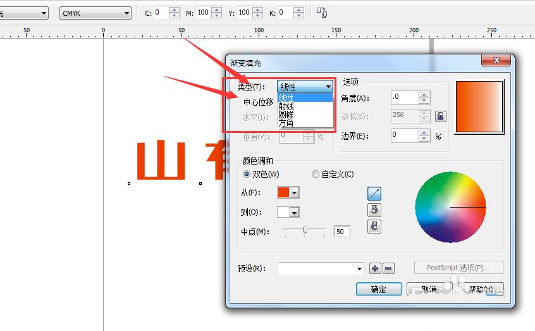Click the red 山 character on canvas
Image resolution: width=535 pixels, height=331 pixels.
(161, 161)
